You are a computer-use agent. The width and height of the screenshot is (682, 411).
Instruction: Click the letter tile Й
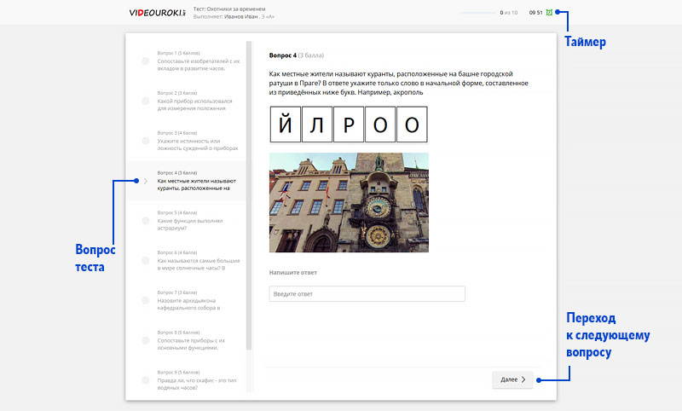click(286, 124)
